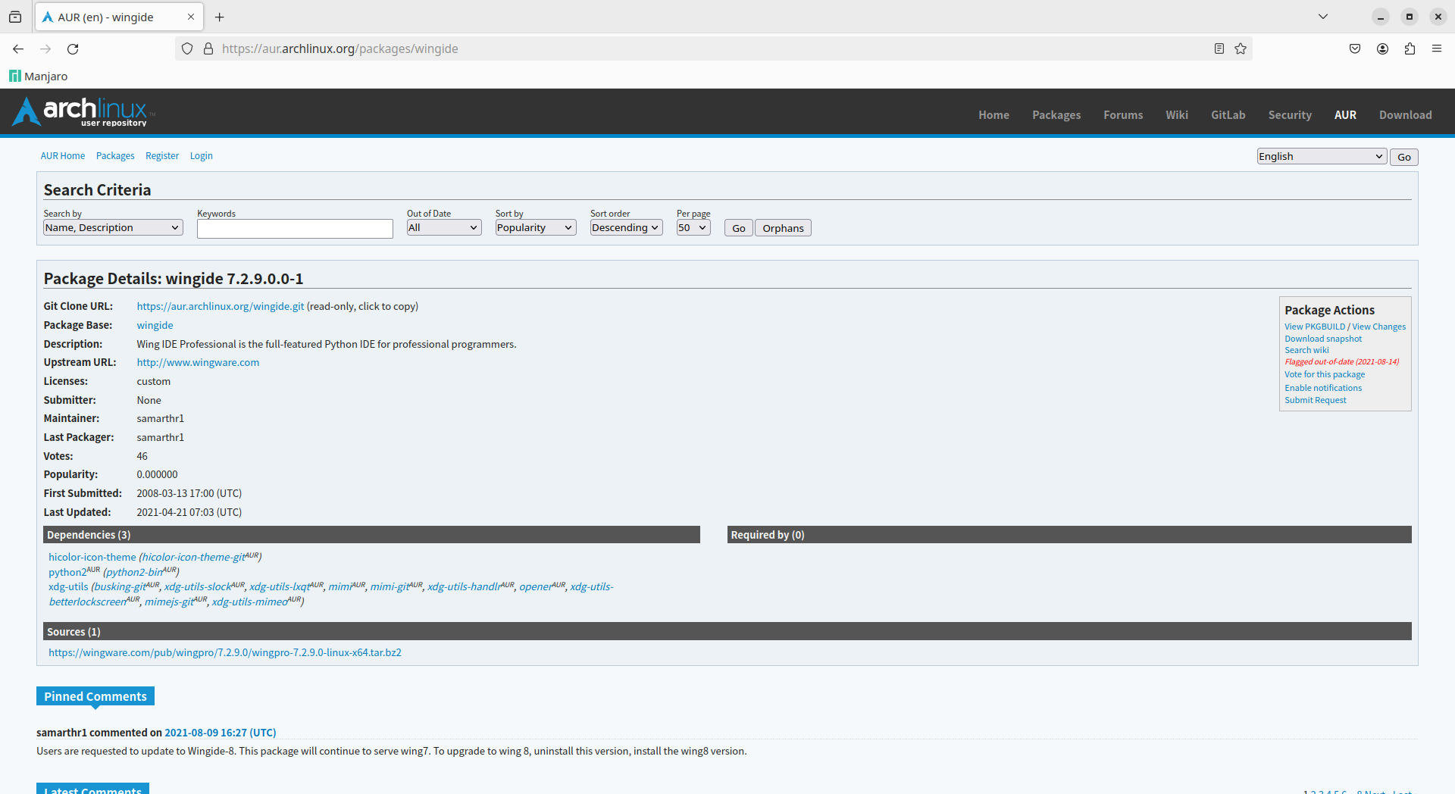Click the browser reload icon

73,49
